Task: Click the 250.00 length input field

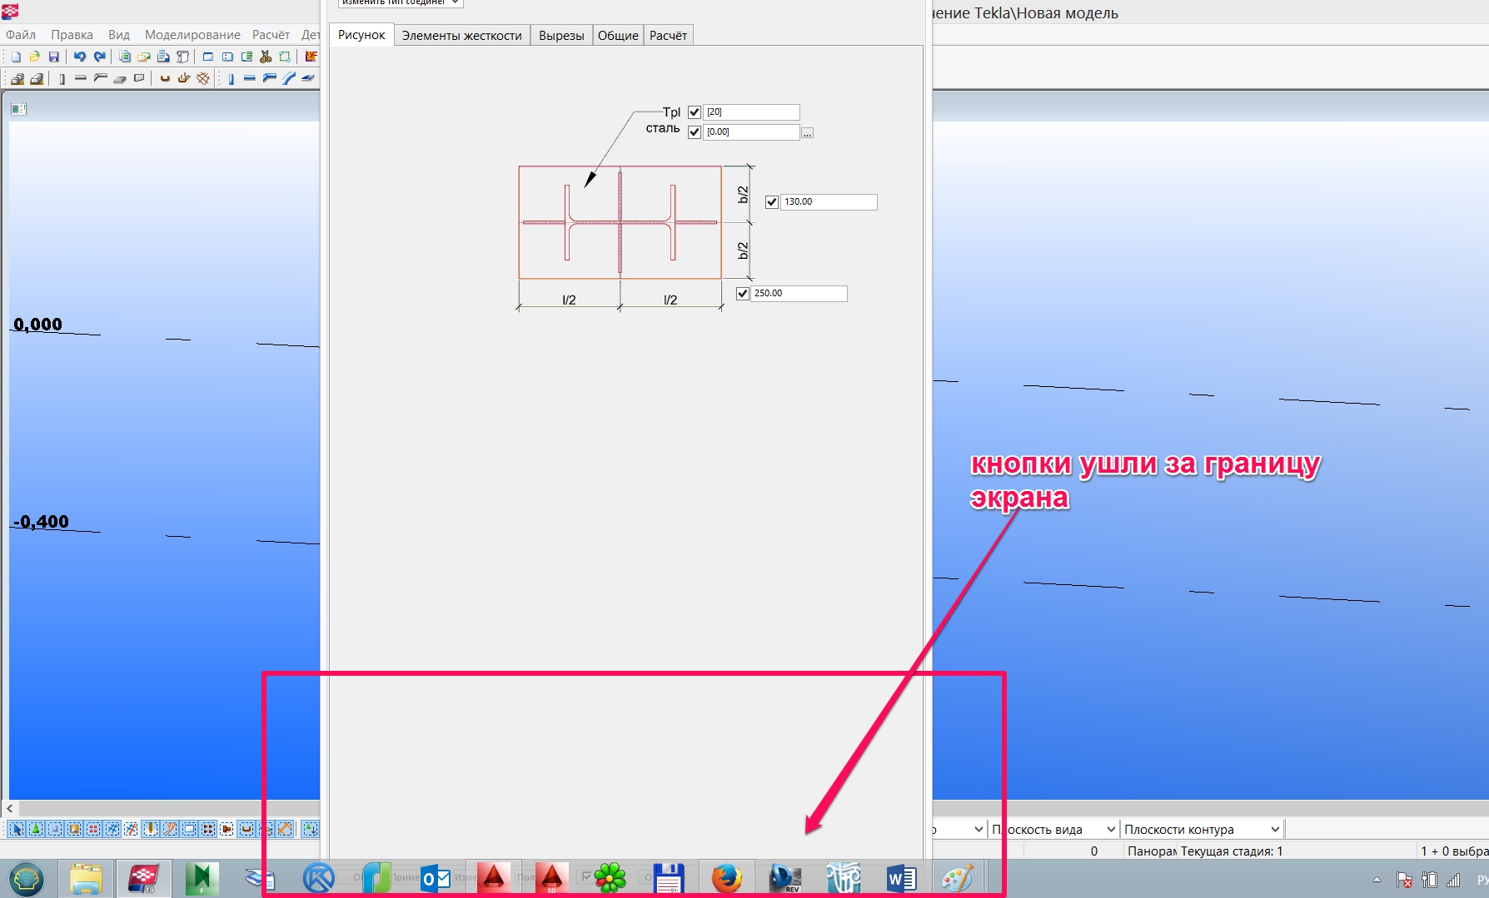Action: [x=799, y=294]
